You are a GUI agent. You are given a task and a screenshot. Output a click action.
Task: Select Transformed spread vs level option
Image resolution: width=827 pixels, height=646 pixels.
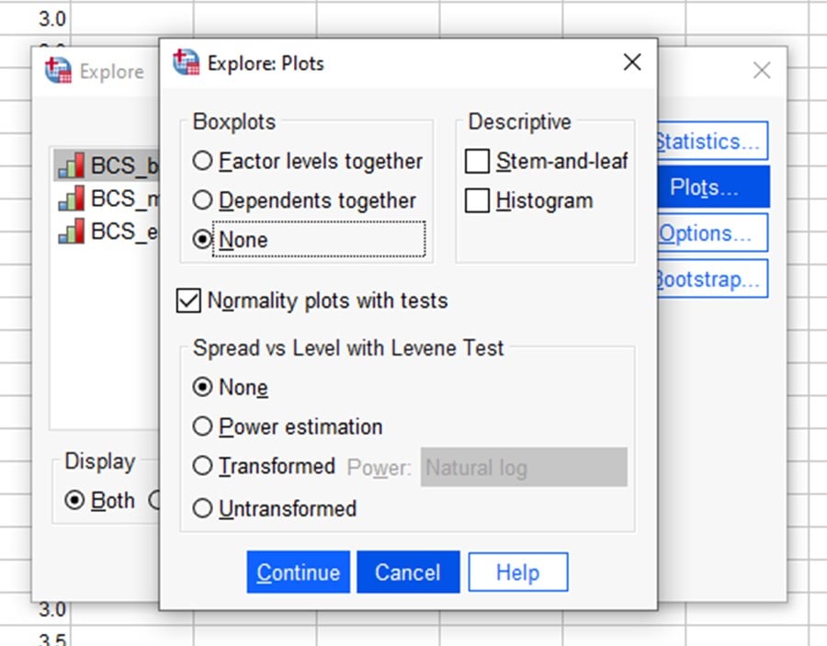(x=203, y=467)
